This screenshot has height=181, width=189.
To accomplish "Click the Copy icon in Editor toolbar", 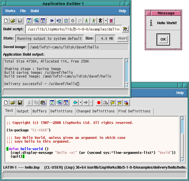I will (36, 103).
